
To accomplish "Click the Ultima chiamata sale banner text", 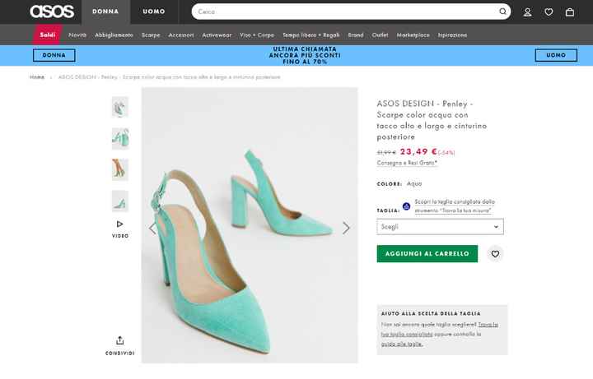I will pos(305,55).
